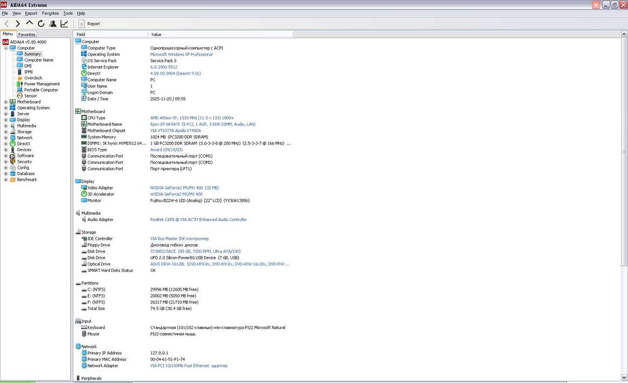Viewport: 628px width, 383px height.
Task: Click the Devices tree icon
Action: pyautogui.click(x=13, y=149)
